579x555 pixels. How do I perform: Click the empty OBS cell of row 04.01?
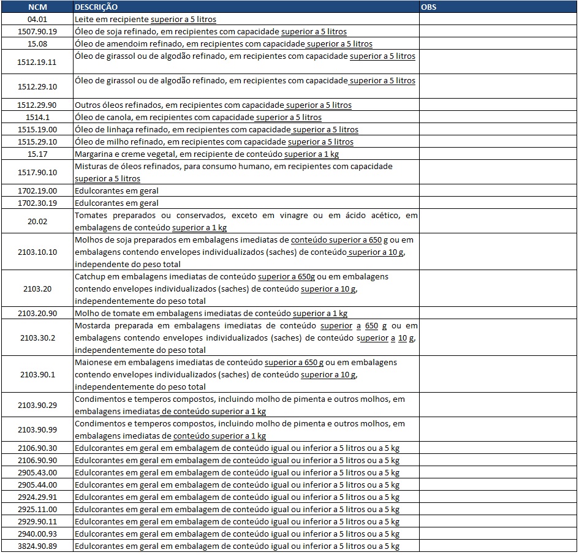pyautogui.click(x=498, y=19)
